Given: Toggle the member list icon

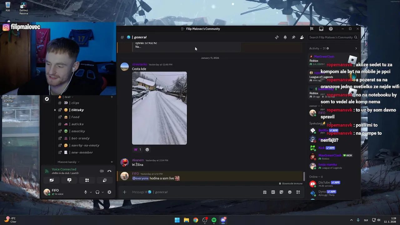Looking at the screenshot, I should pos(302,37).
